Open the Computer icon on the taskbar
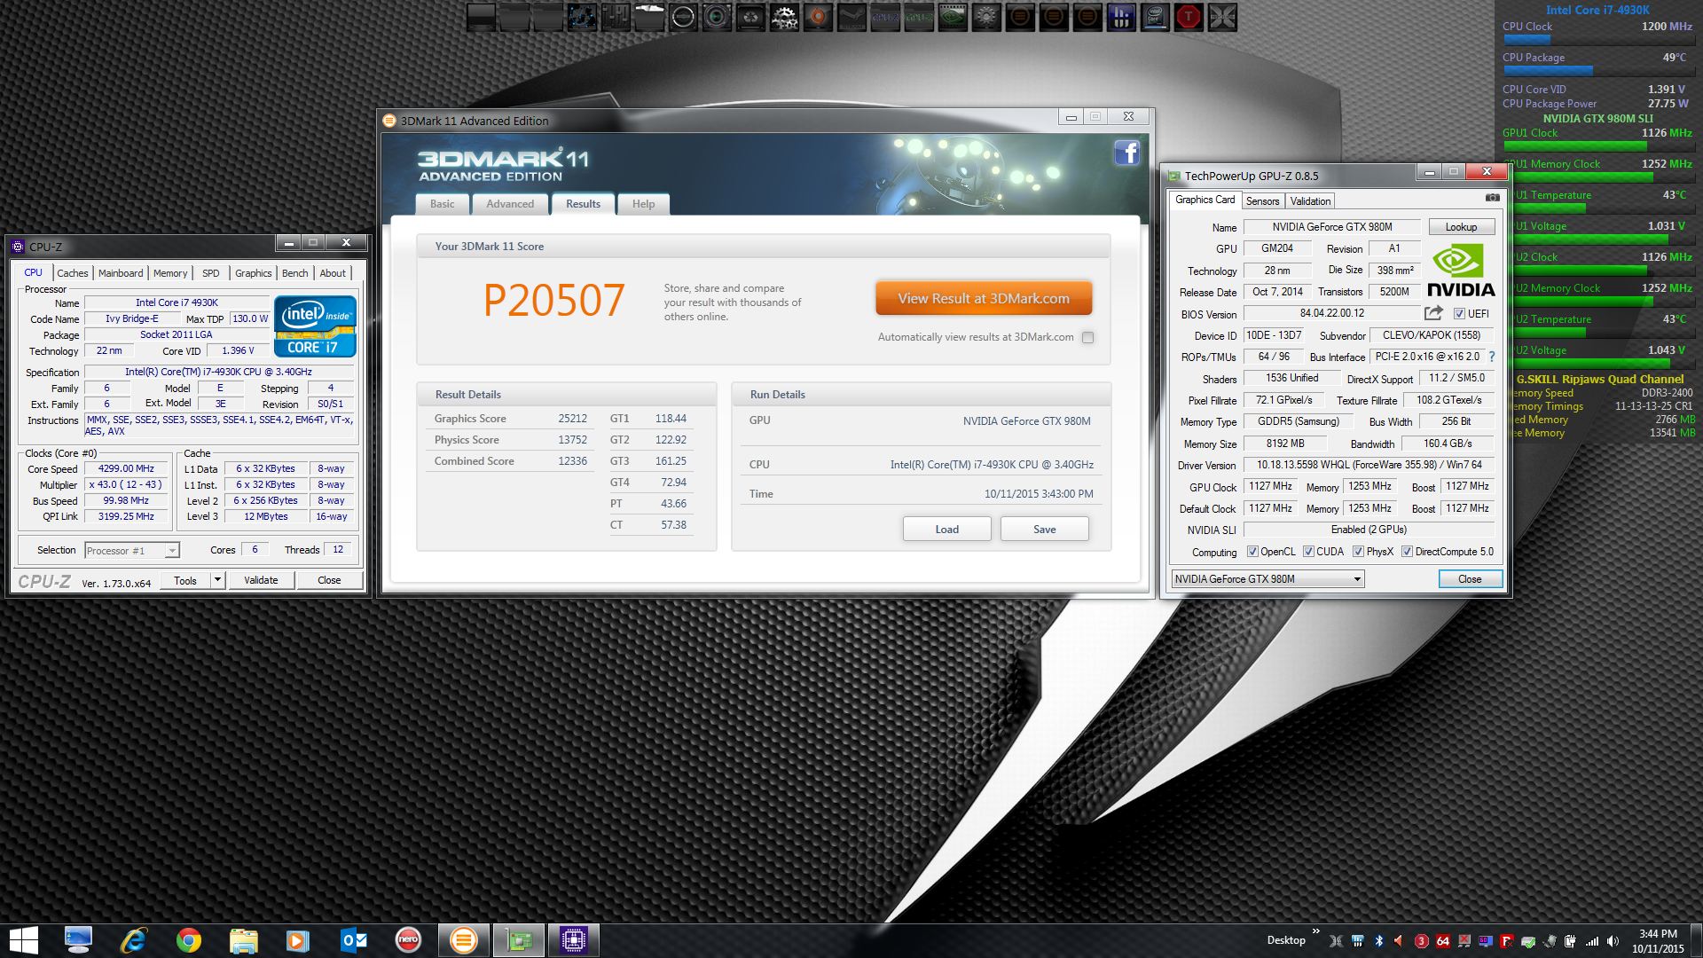1703x958 pixels. click(78, 940)
